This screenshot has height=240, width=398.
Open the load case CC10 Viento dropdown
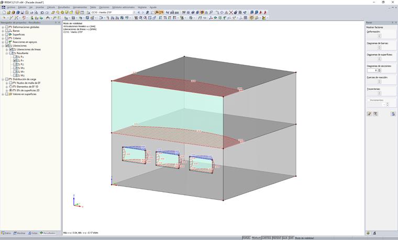134,13
